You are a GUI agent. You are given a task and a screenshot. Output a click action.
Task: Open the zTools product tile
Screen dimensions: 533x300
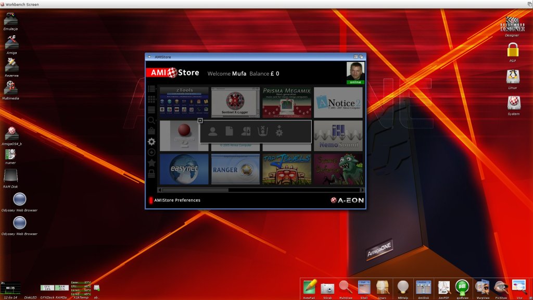184,102
